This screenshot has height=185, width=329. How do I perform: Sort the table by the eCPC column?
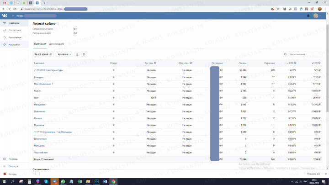314,63
